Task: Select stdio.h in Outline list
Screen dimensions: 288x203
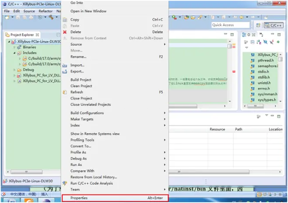Action: coord(263,72)
